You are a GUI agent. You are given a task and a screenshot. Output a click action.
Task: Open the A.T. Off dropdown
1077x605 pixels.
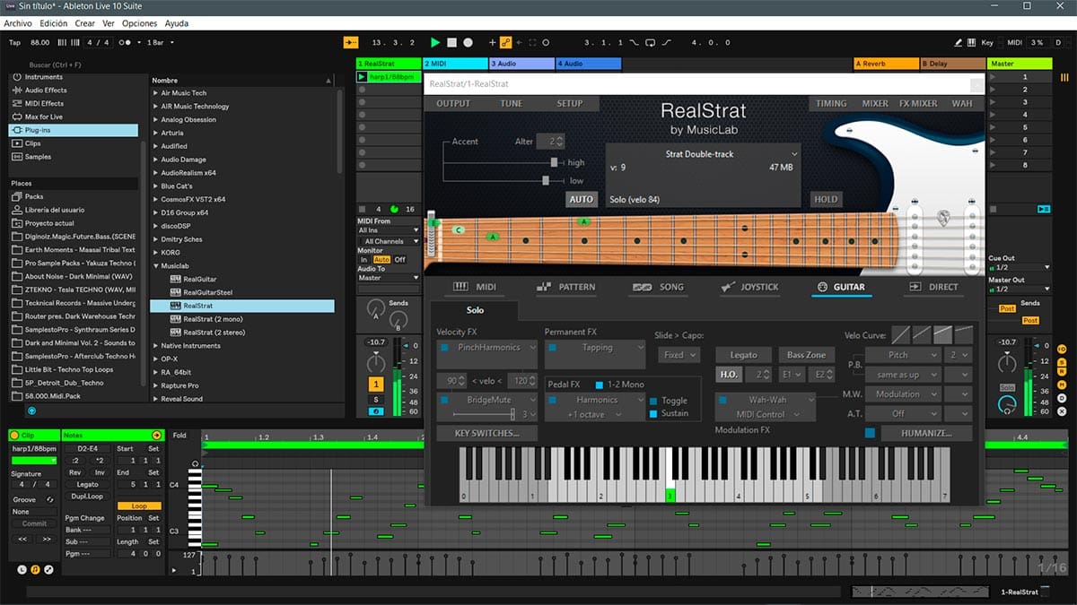click(x=904, y=414)
